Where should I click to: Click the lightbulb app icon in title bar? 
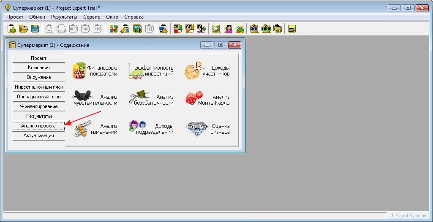coord(8,8)
